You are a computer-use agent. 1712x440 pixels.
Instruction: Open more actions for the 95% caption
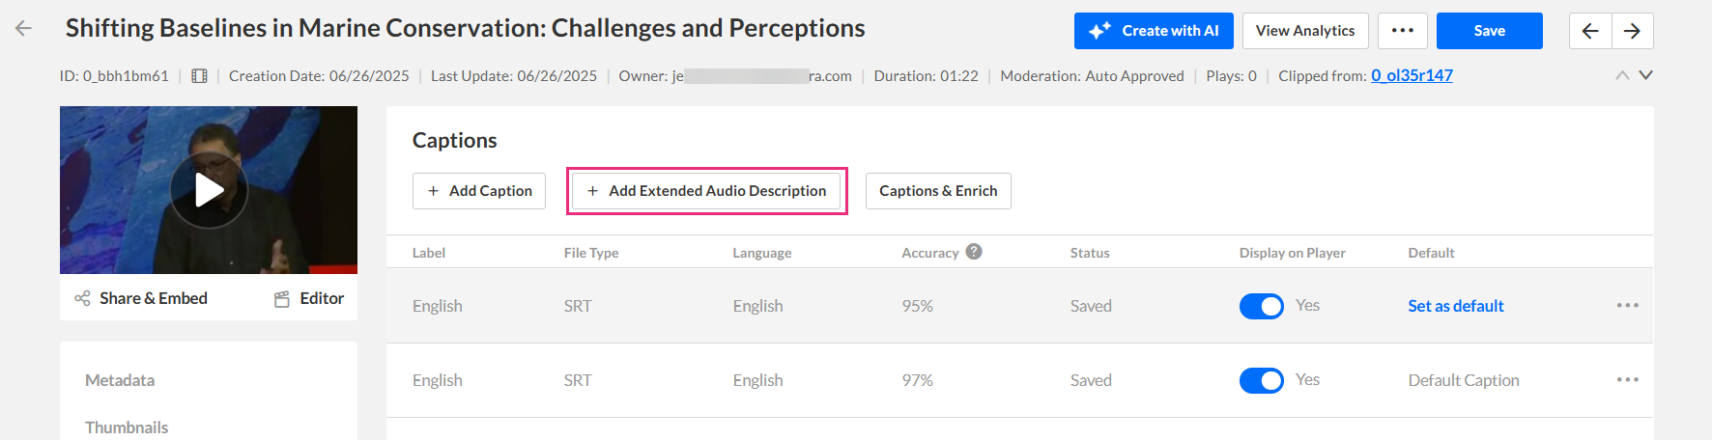[x=1627, y=305]
